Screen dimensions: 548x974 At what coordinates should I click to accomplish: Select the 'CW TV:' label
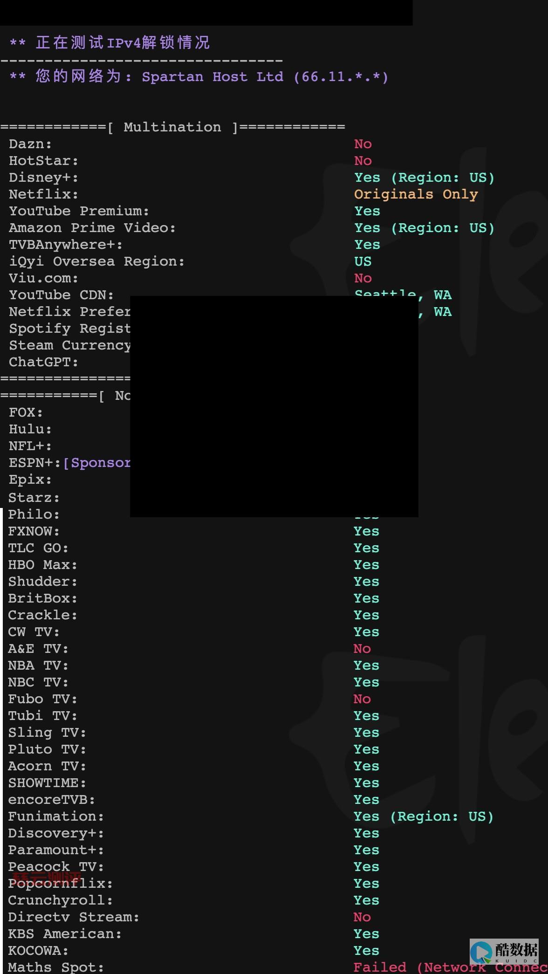tap(34, 632)
